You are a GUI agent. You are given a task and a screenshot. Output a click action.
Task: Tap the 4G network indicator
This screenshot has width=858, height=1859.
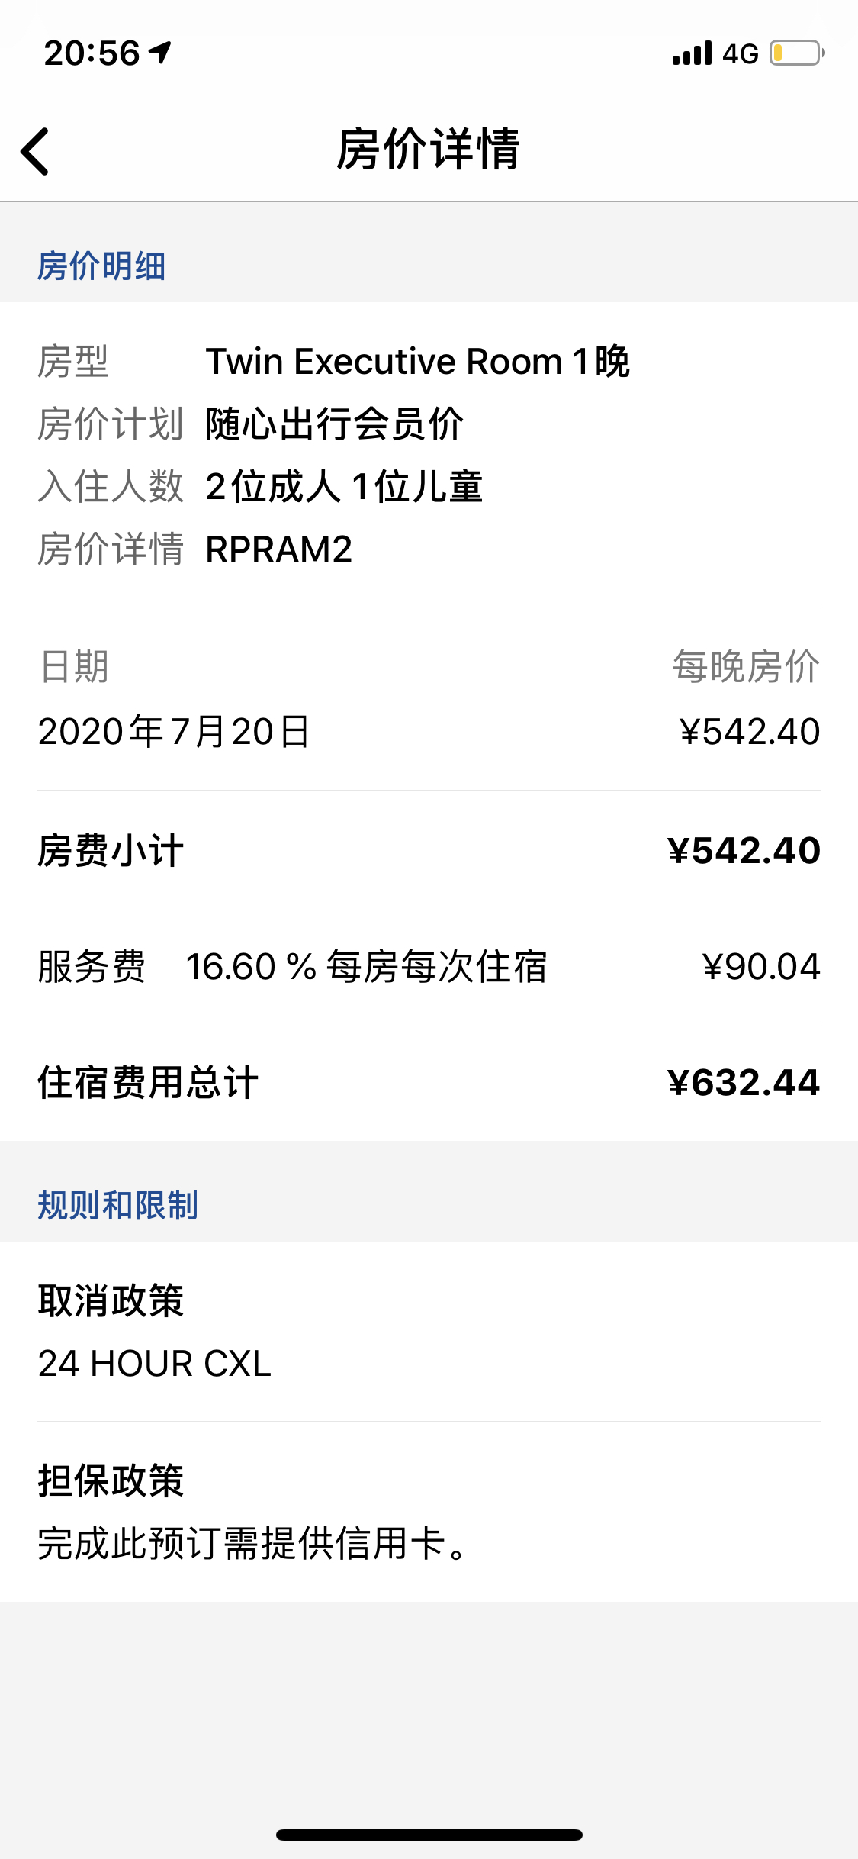coord(741,54)
